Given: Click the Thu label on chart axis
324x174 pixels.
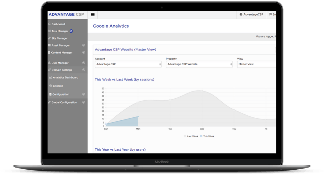Looking at the screenshot, I should 234,129.
